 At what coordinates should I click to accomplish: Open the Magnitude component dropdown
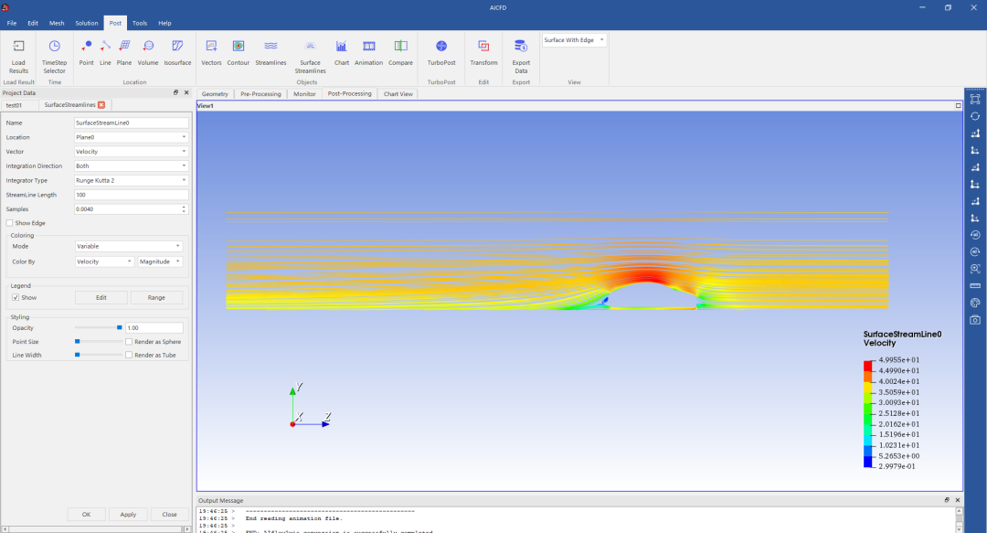point(160,261)
